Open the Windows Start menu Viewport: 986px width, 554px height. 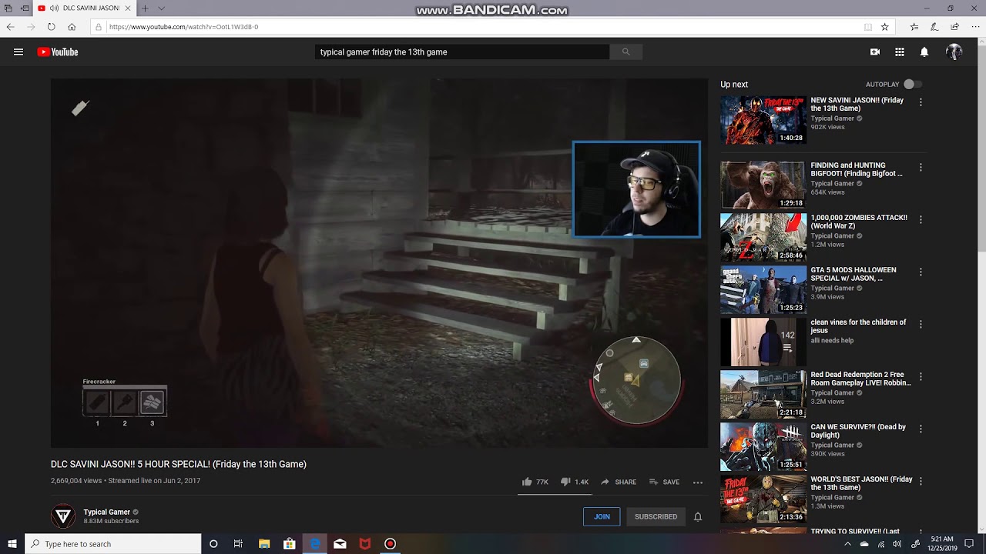[x=12, y=544]
